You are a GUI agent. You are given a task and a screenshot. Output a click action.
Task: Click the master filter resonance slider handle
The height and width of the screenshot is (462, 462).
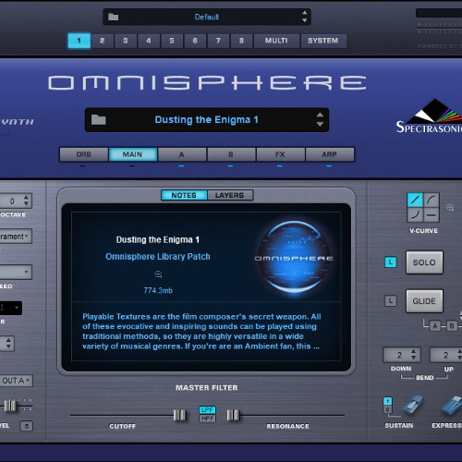233,415
